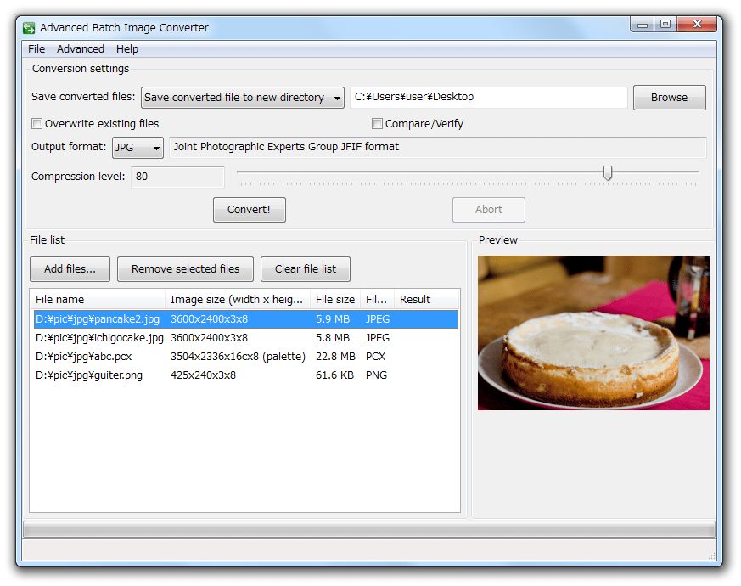Image resolution: width=741 pixels, height=586 pixels.
Task: Click the Clear file list button
Action: click(306, 269)
